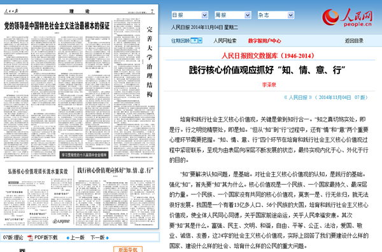Open the 版面导航 button

(128, 249)
